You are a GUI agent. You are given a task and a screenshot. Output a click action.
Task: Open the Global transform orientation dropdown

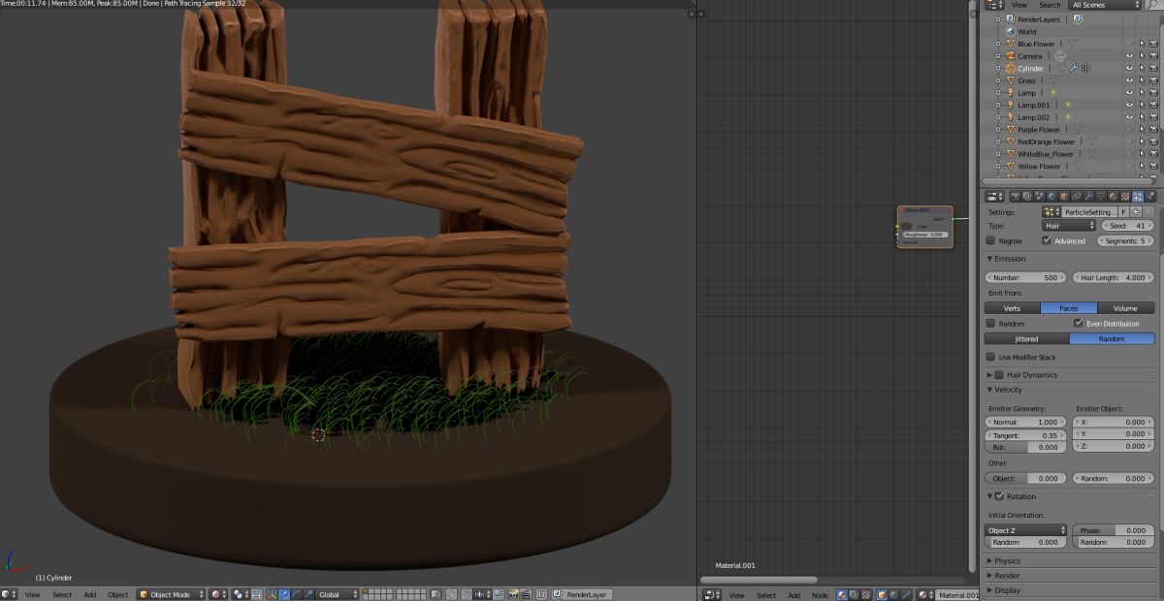pos(339,594)
